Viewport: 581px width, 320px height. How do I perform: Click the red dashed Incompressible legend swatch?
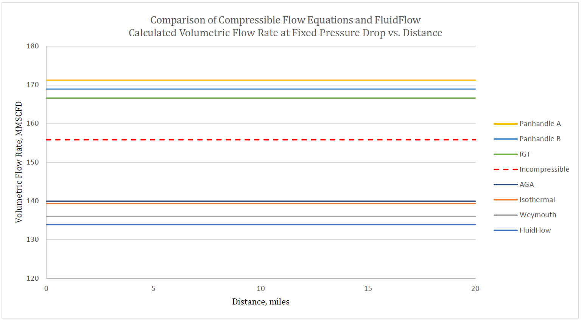(505, 169)
